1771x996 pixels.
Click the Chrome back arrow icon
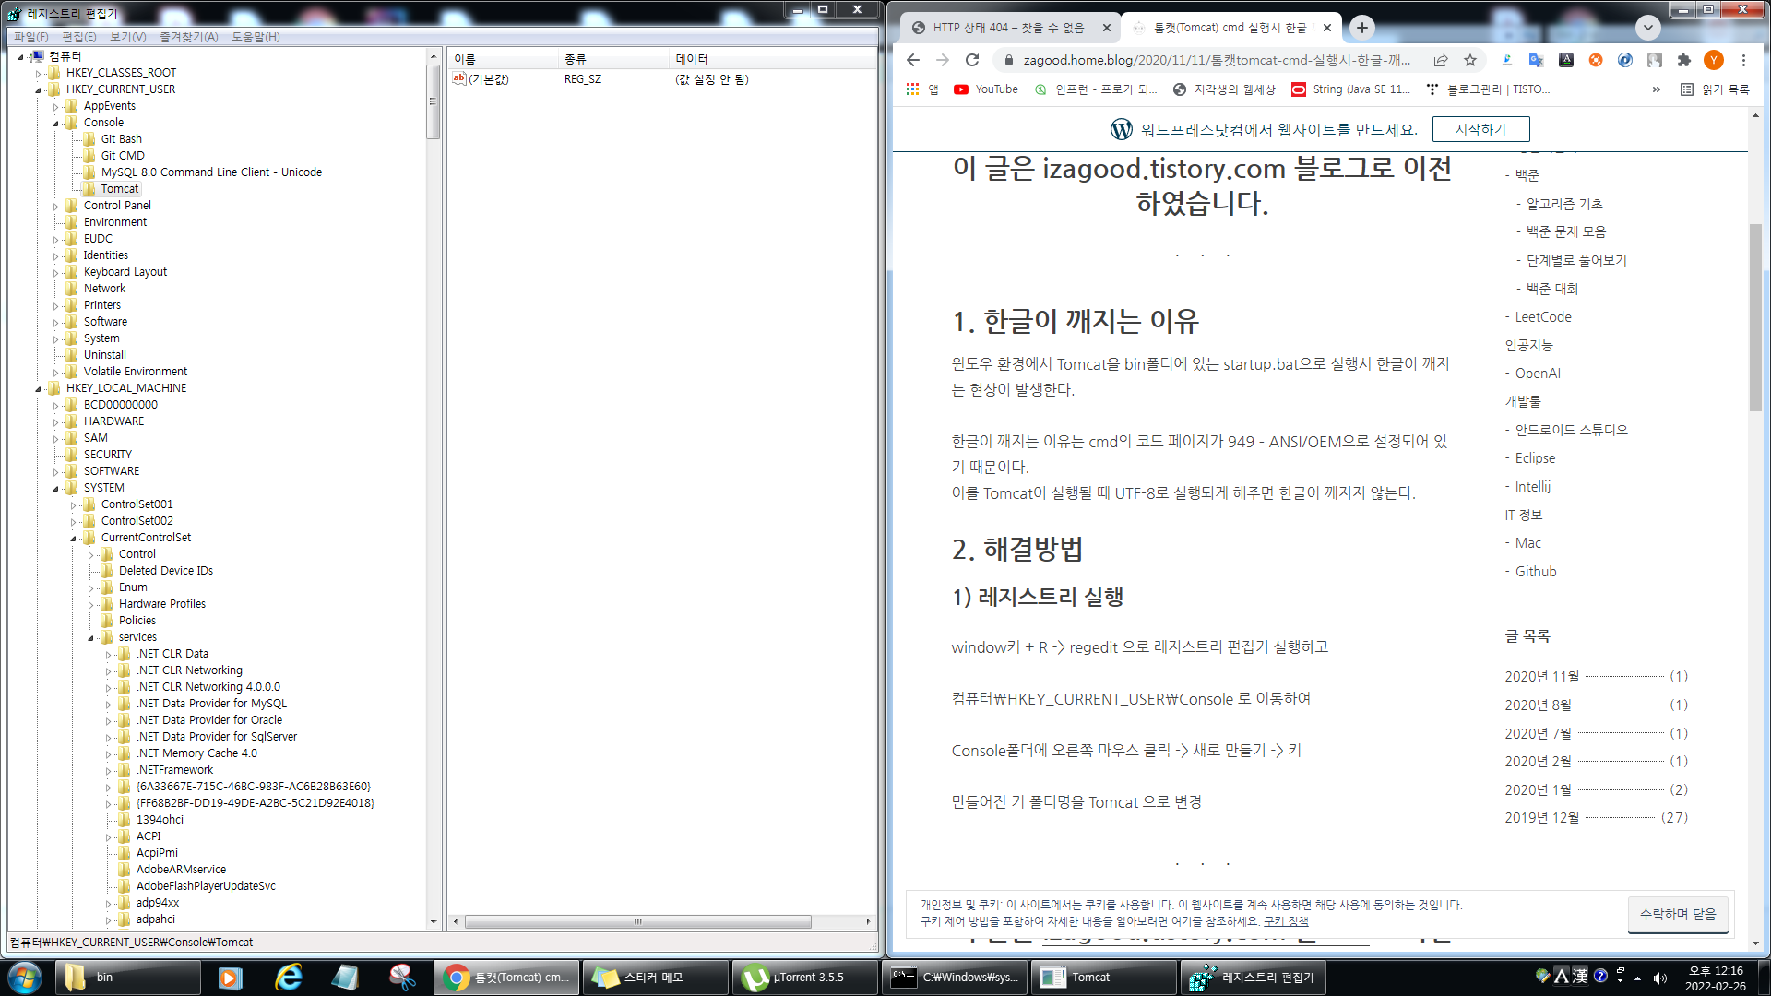pyautogui.click(x=913, y=60)
